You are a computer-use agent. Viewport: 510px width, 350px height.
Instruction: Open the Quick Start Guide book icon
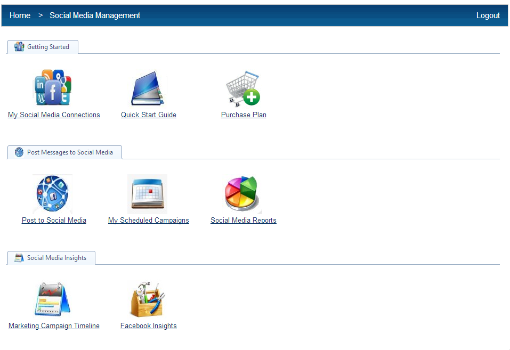149,88
